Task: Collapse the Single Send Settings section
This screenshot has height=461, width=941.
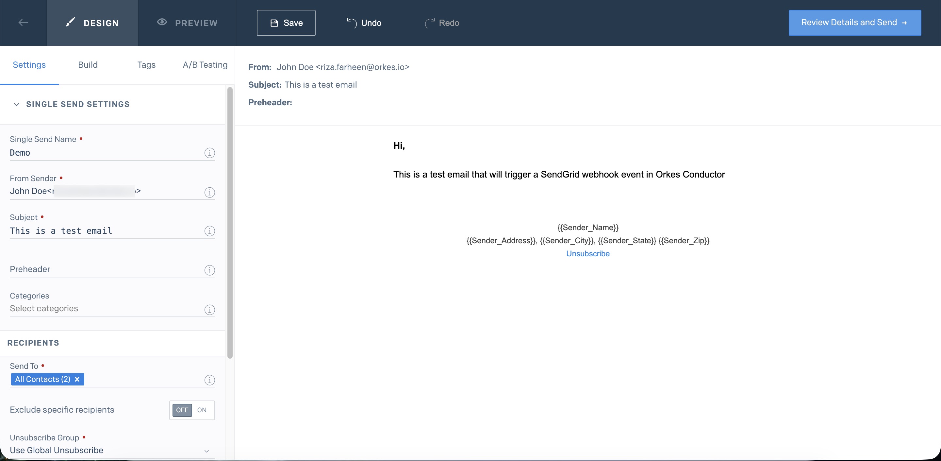Action: [x=16, y=105]
